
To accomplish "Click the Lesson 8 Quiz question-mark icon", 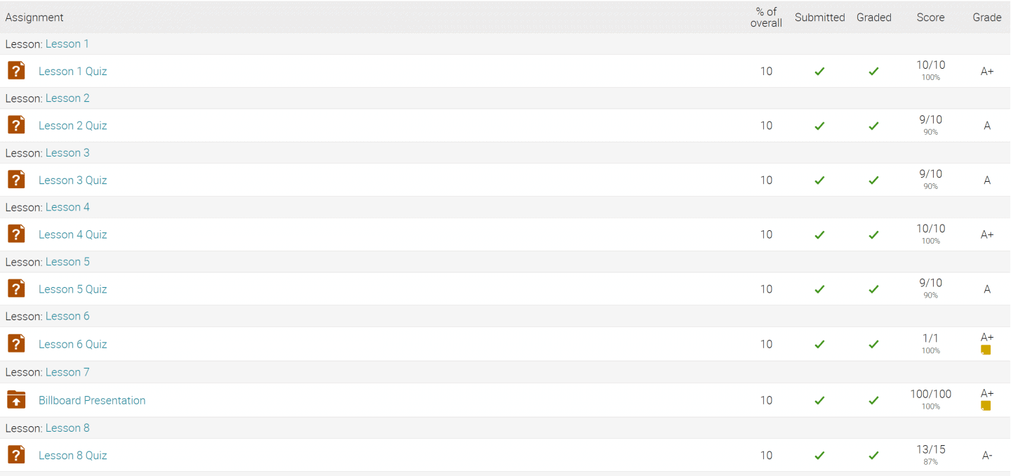I will pyautogui.click(x=16, y=455).
